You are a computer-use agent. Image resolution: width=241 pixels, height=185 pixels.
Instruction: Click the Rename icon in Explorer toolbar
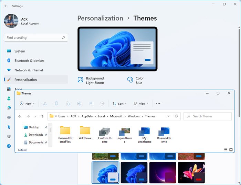pos(79,103)
